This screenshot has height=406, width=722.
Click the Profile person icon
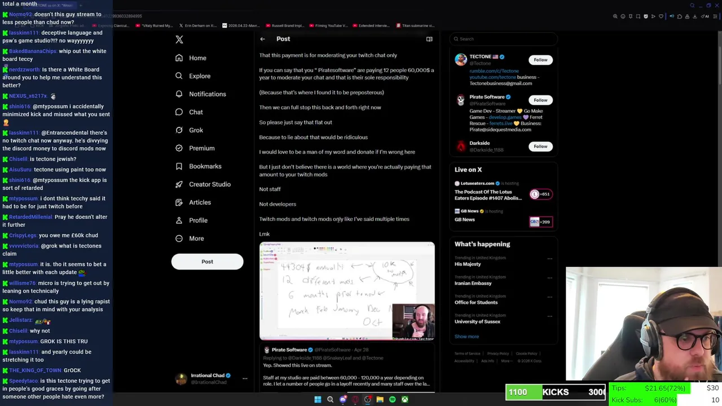click(179, 220)
